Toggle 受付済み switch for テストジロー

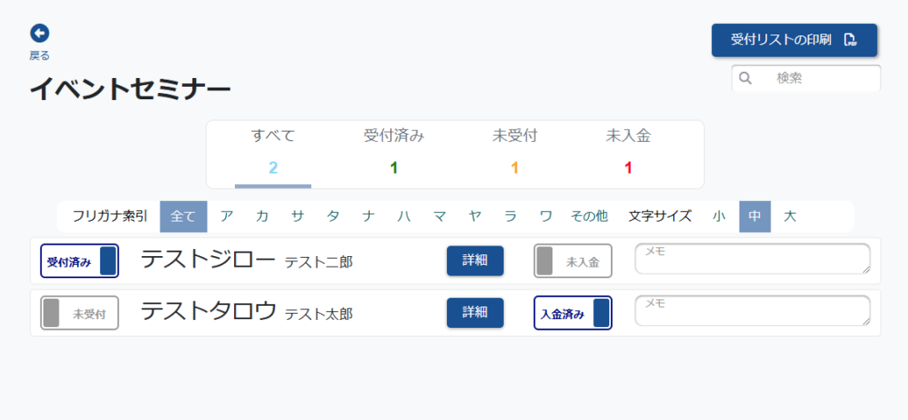point(79,261)
